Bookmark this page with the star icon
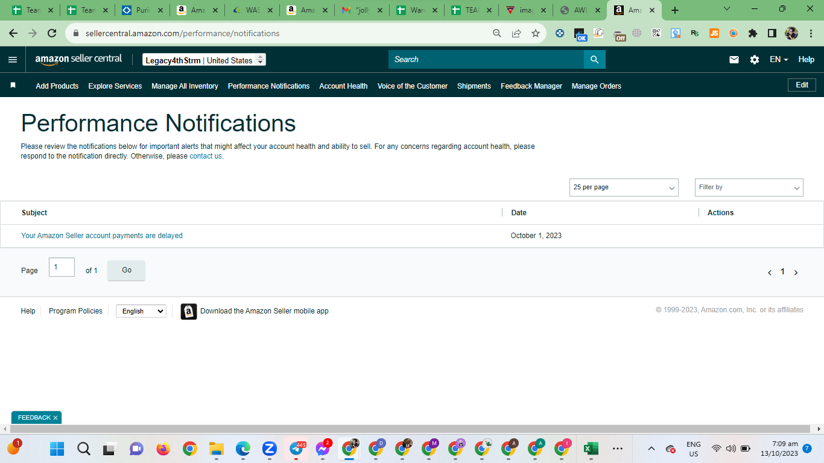 click(536, 34)
